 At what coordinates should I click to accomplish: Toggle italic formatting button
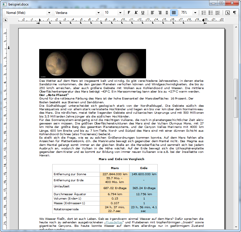click(136, 13)
